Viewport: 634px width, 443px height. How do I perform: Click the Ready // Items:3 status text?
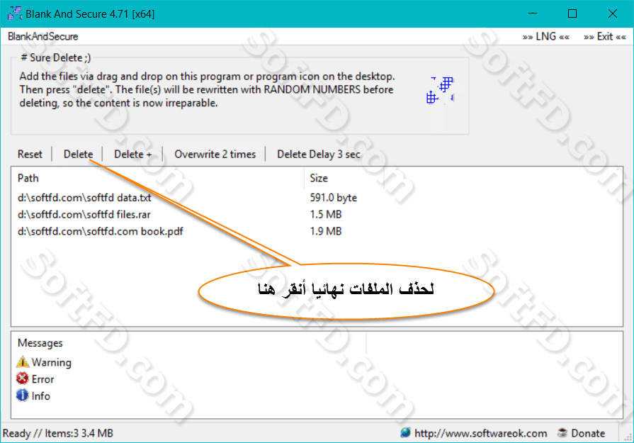pos(58,433)
